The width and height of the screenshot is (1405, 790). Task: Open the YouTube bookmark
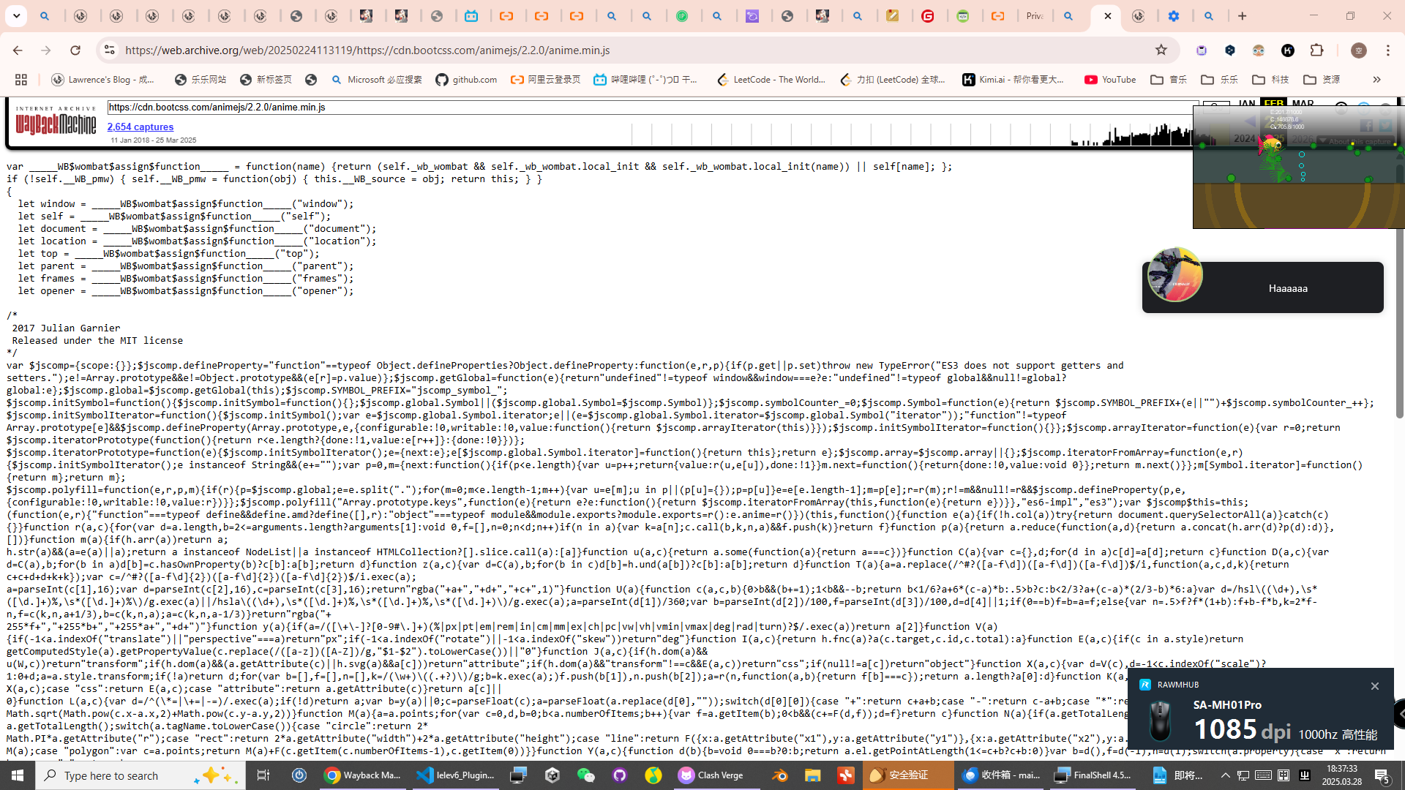[x=1110, y=80]
